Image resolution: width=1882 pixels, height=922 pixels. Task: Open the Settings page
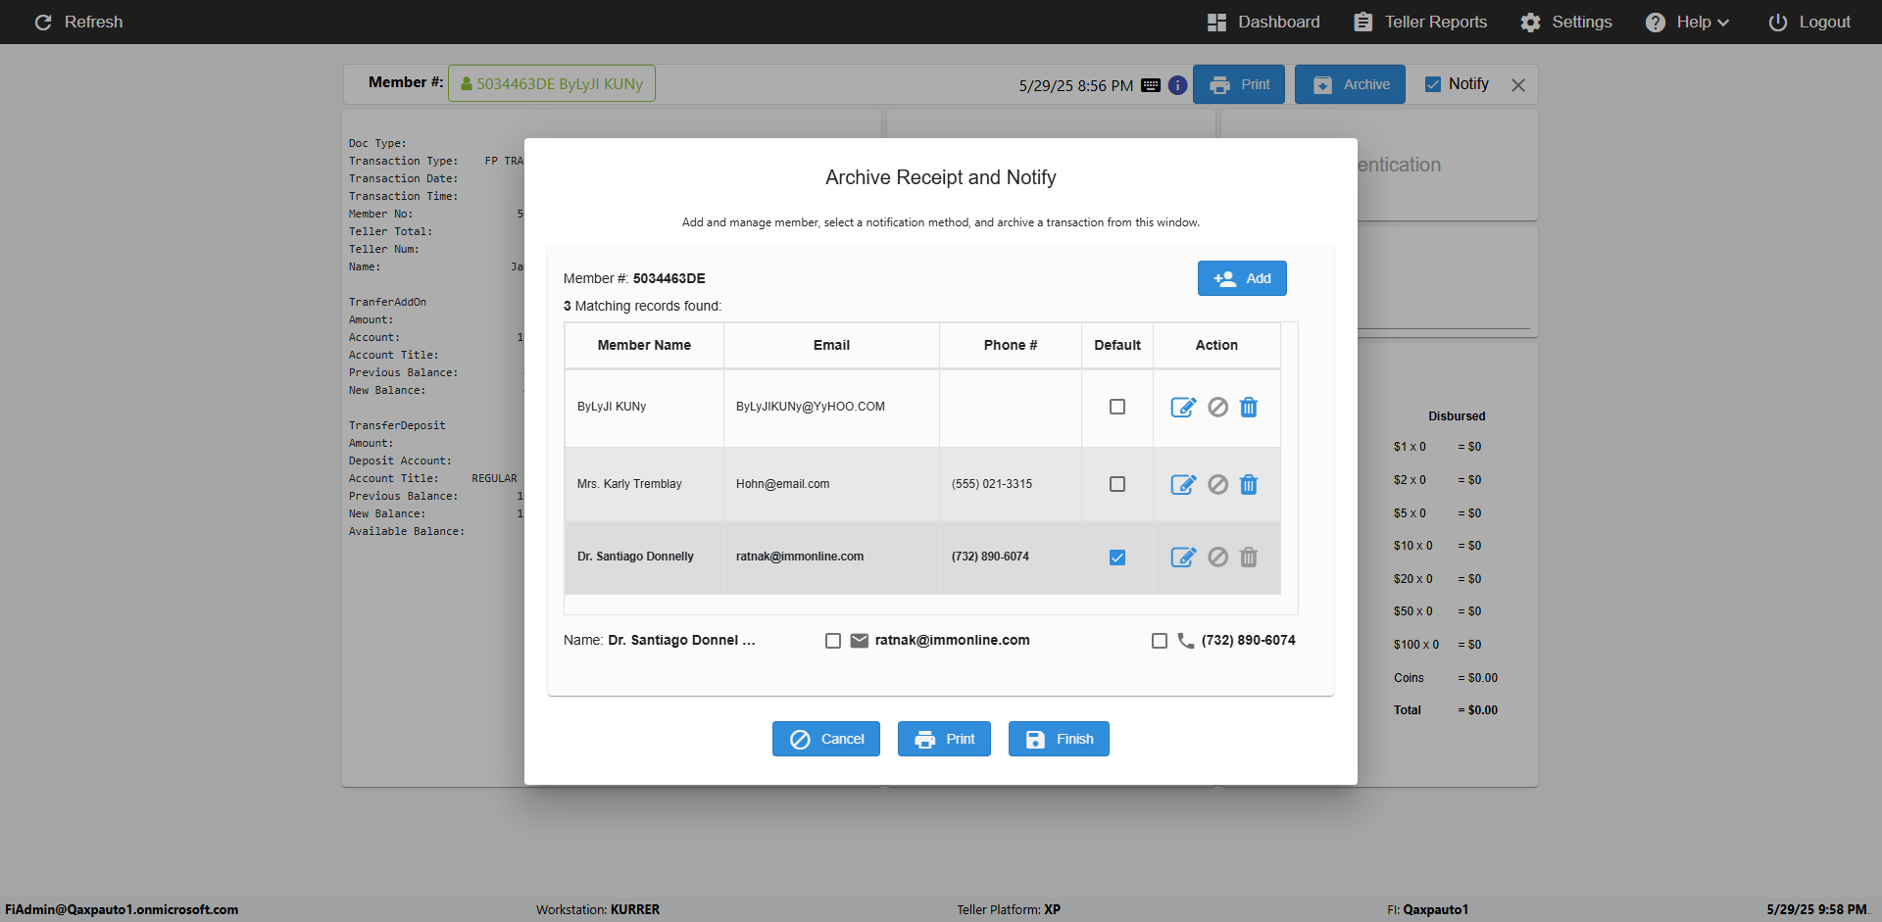tap(1566, 22)
